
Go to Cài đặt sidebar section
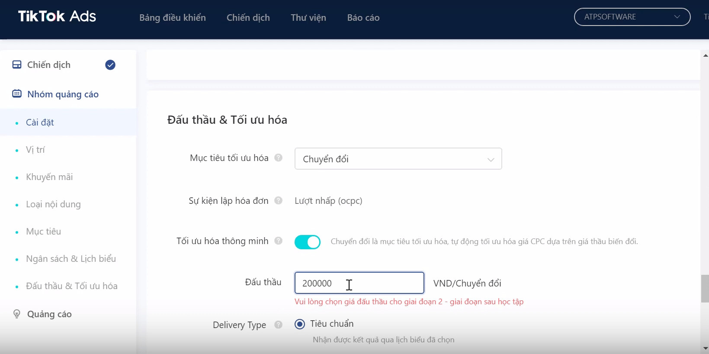(68, 122)
